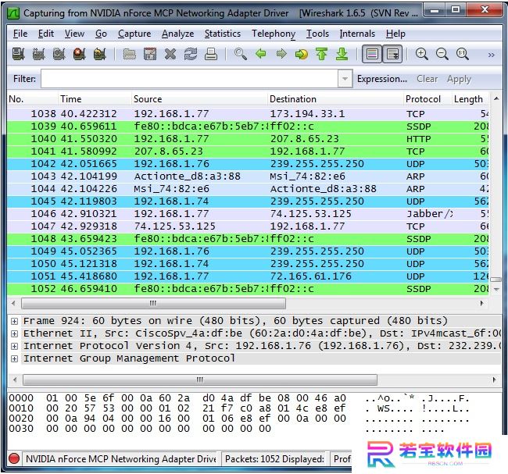The image size is (508, 474).
Task: Save this capture file icon
Action: [150, 54]
